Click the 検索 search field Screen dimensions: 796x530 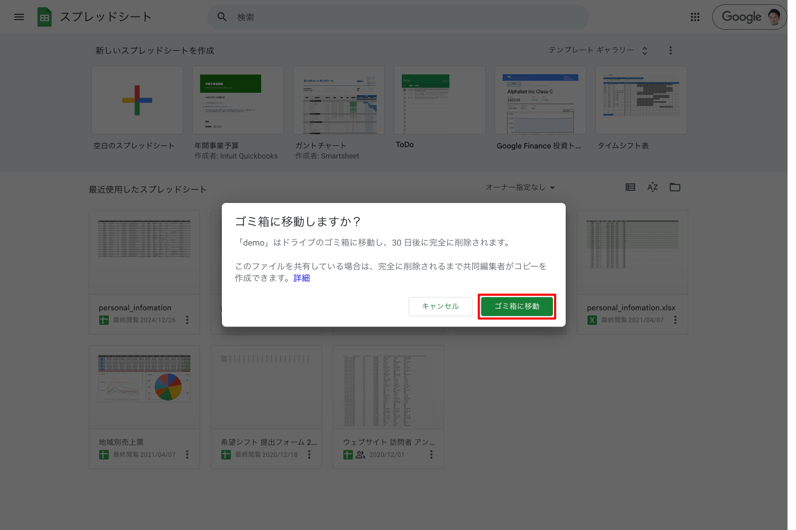point(398,17)
